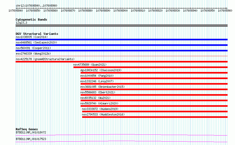
Task: Click the red bar below nsv4735689
Action: click(x=151, y=67)
